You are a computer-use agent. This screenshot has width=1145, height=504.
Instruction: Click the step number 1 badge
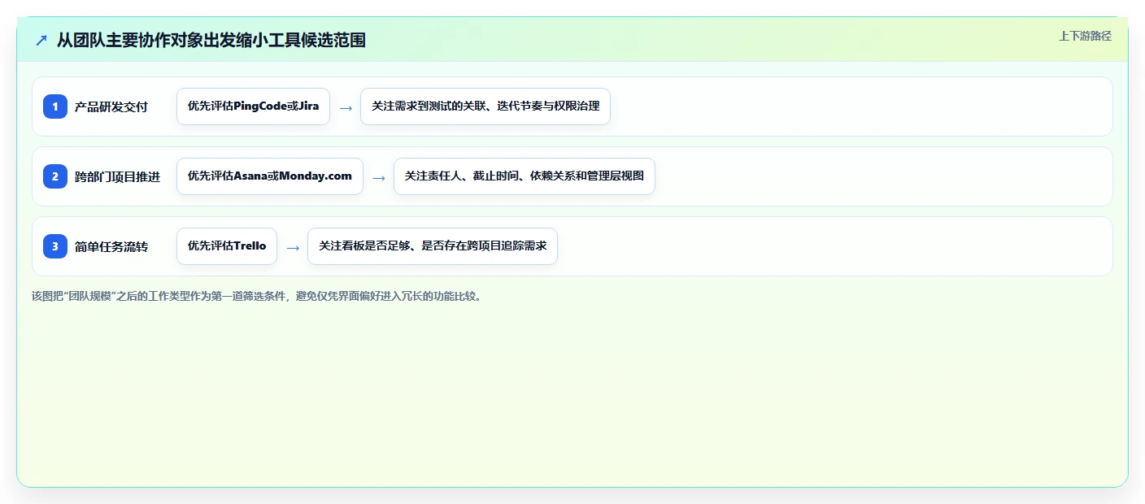pos(55,106)
